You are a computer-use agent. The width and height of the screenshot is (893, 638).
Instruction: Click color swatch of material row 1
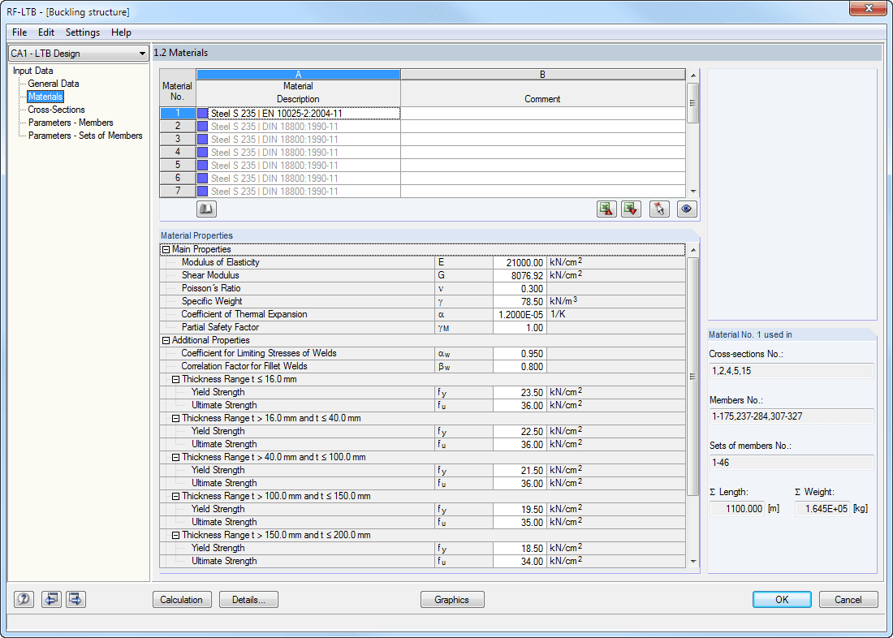(x=203, y=114)
